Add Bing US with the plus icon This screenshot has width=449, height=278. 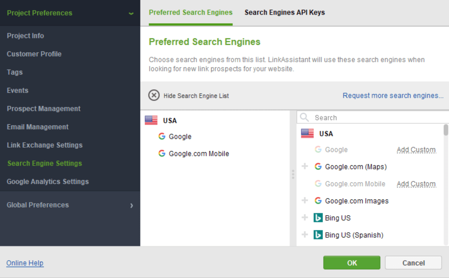pyautogui.click(x=305, y=218)
